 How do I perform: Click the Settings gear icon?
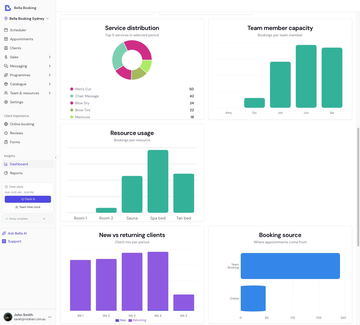pyautogui.click(x=6, y=102)
